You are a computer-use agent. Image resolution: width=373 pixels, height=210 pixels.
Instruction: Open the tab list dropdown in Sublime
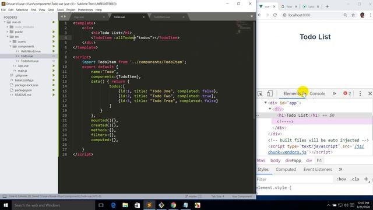[252, 16]
